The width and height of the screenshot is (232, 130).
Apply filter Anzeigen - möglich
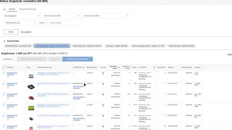(117, 46)
